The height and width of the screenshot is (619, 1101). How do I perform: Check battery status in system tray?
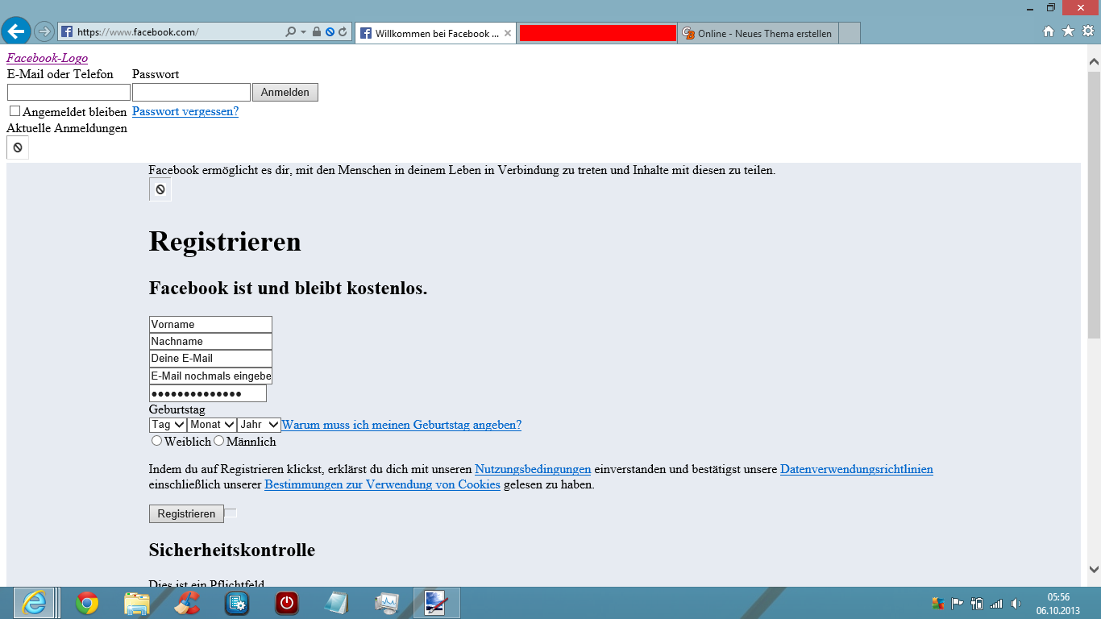pos(978,603)
